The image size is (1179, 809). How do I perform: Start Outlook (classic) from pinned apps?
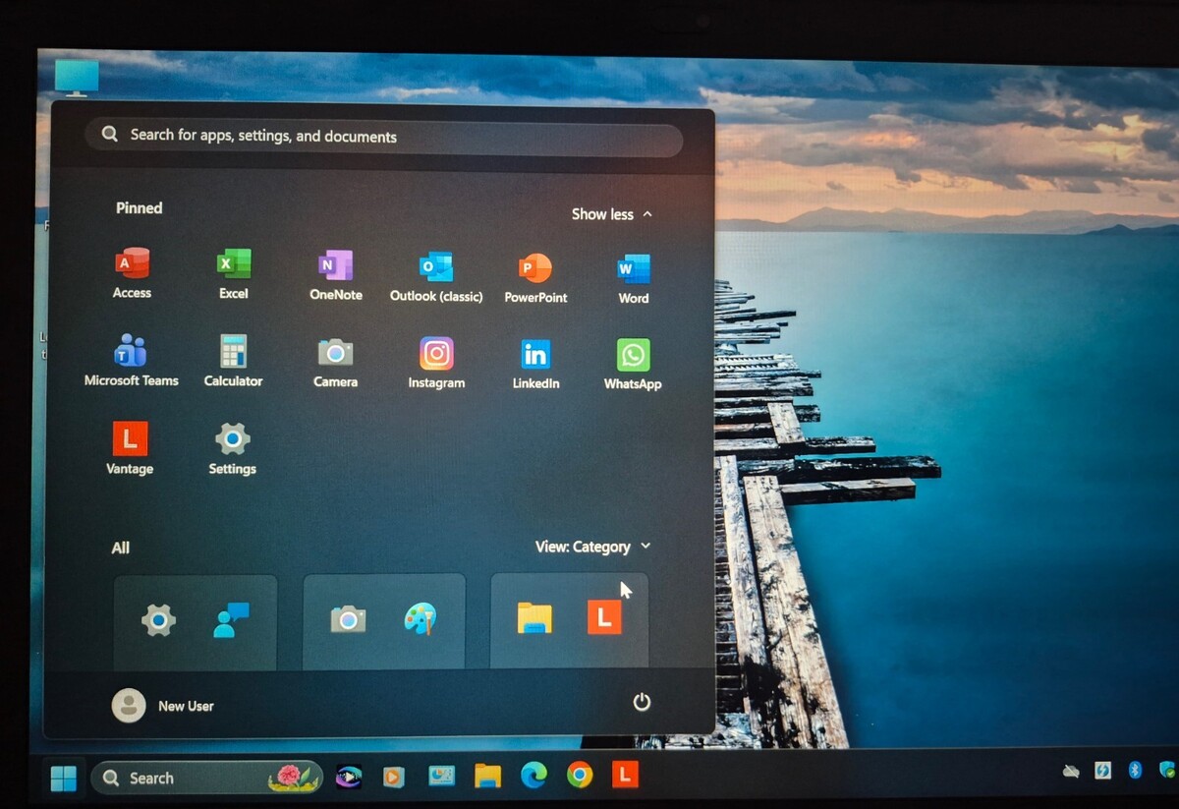coord(436,275)
